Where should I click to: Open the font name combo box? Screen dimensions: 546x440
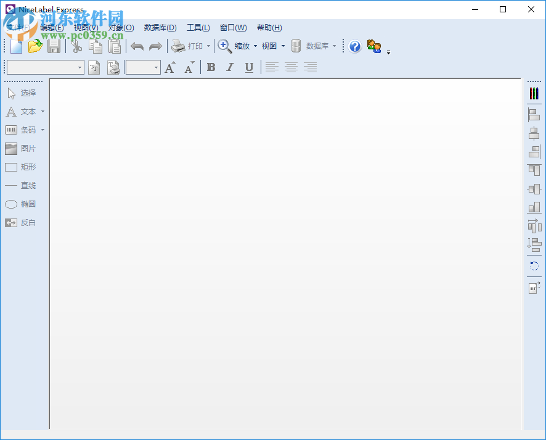click(43, 67)
